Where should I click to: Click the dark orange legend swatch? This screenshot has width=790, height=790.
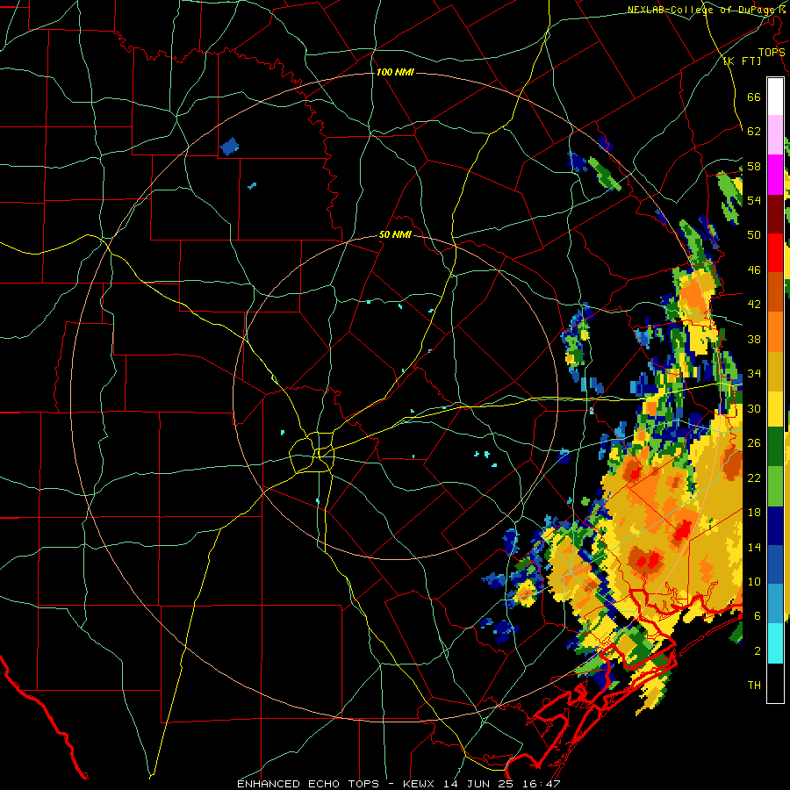(x=775, y=292)
